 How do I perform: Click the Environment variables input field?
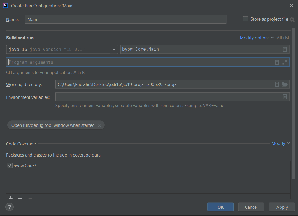(168, 97)
